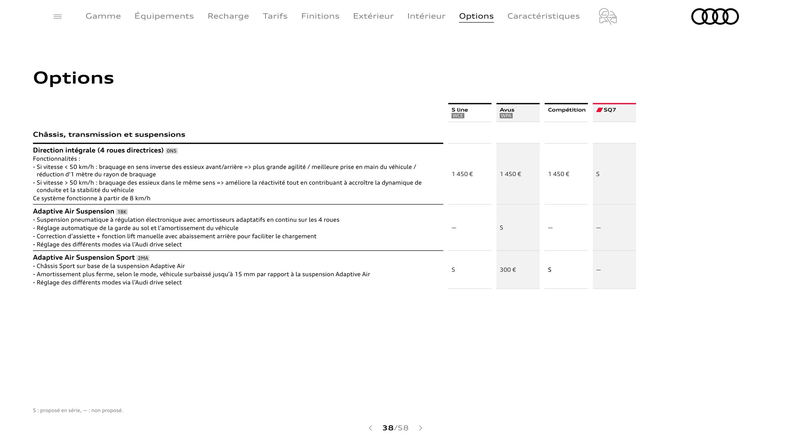Open the dealer contact icon
Screen dimensions: 791x445
coord(607,16)
